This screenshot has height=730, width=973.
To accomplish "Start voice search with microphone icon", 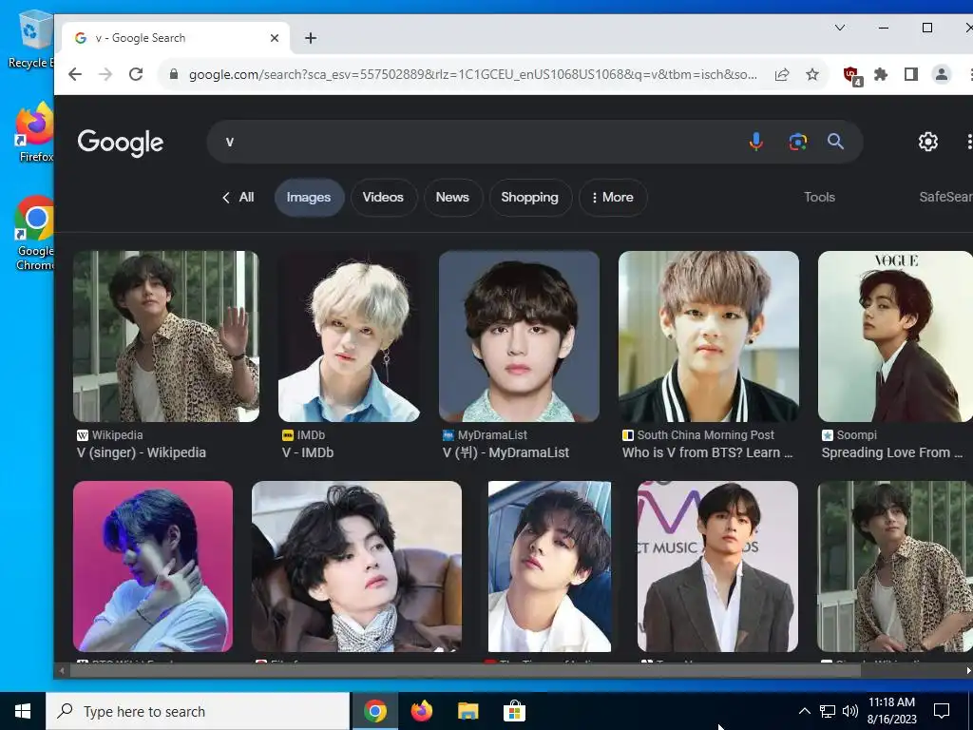I will click(x=755, y=142).
